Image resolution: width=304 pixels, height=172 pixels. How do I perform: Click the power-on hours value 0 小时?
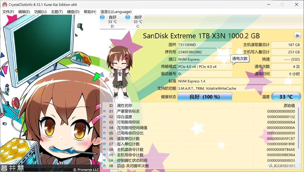pyautogui.click(x=286, y=74)
